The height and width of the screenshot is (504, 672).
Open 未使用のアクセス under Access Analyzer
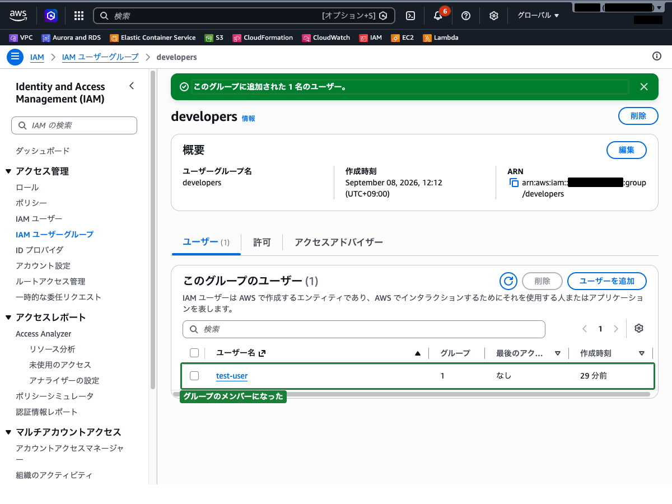(60, 365)
